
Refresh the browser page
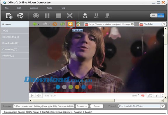point(62,24)
